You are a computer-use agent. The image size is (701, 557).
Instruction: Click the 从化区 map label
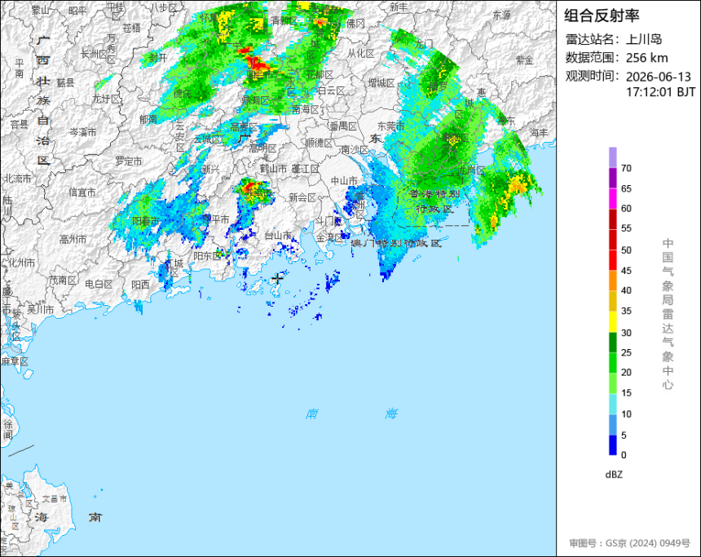pos(361,54)
